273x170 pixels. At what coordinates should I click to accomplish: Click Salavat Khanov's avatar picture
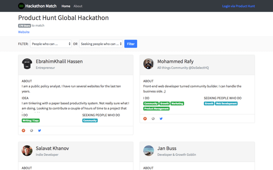[x=27, y=151]
